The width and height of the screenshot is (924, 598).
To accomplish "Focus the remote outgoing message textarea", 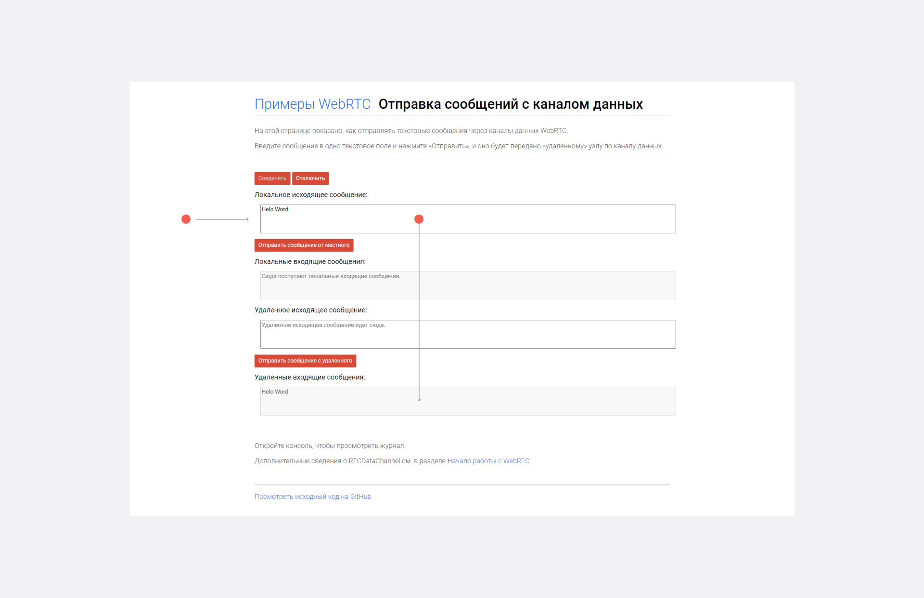I will tap(529, 334).
